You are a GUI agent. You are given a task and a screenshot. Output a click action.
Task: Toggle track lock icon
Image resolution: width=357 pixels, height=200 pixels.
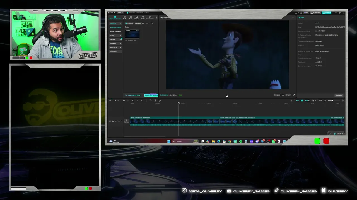click(113, 121)
